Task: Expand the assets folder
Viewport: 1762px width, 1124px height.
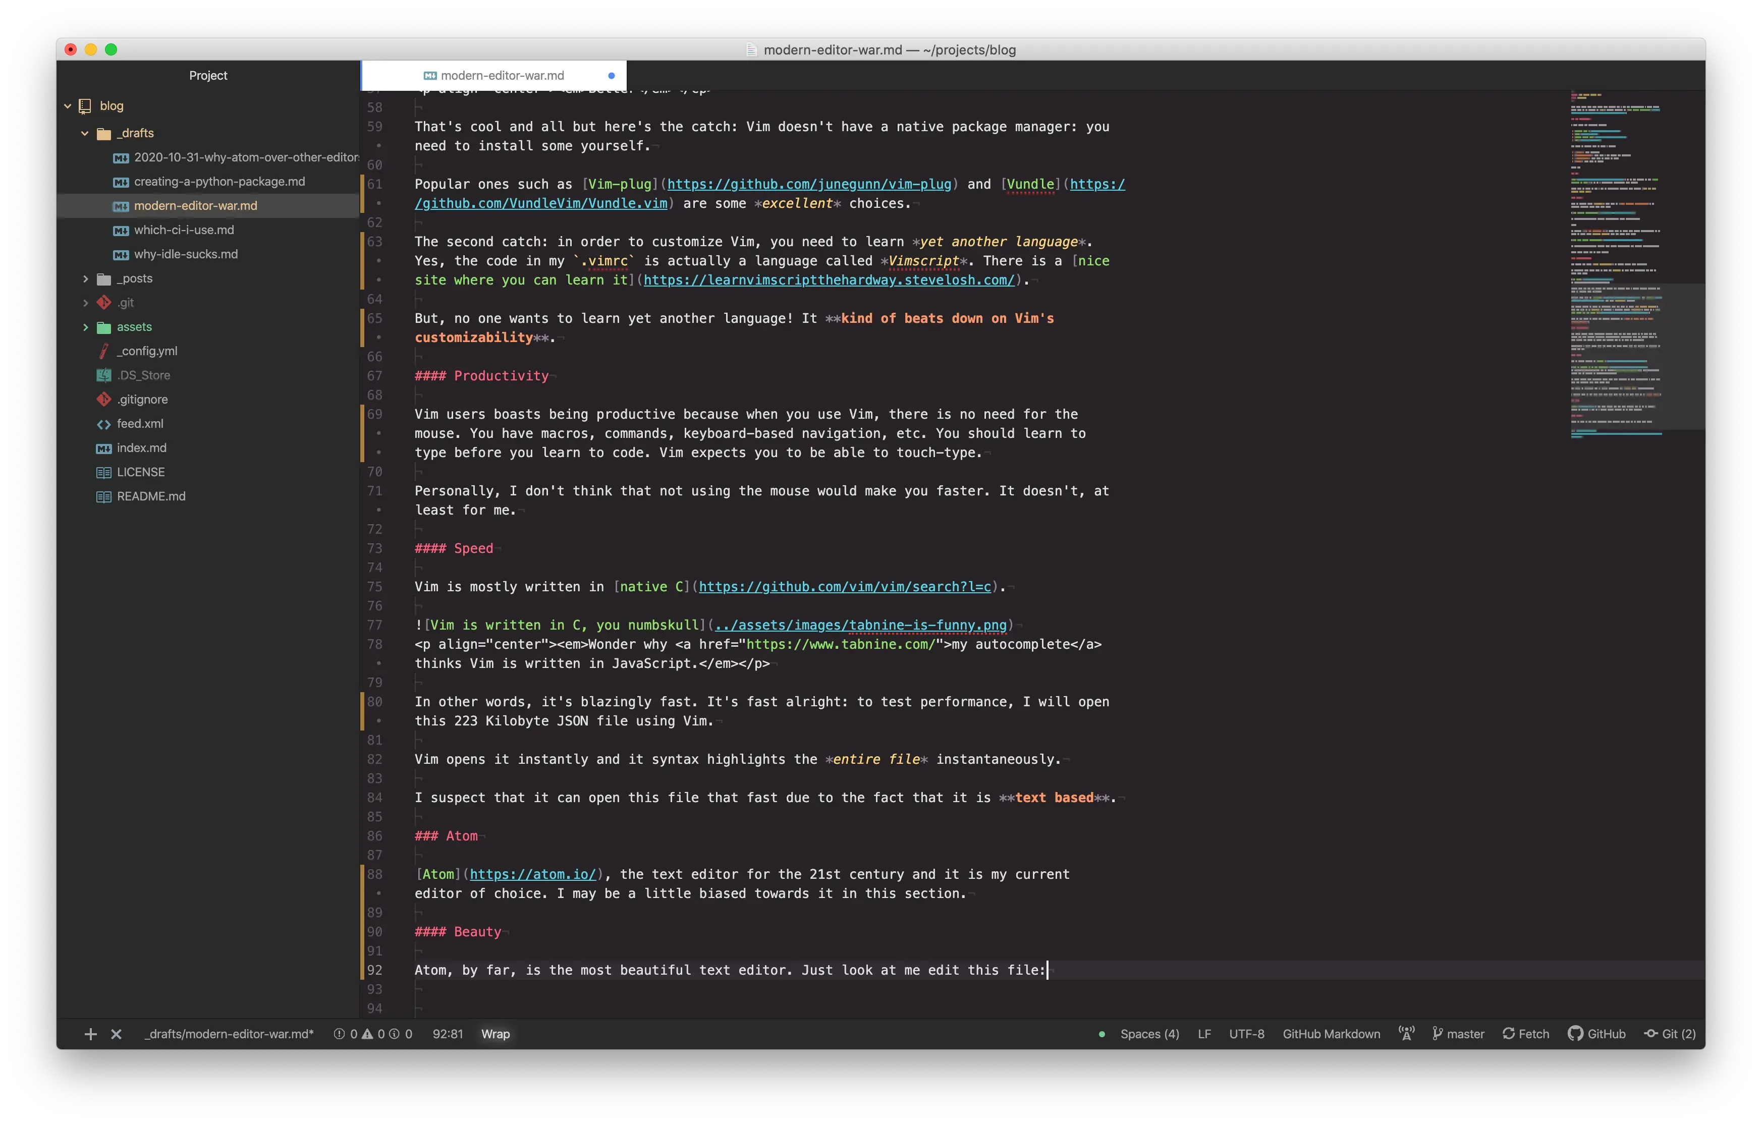Action: (x=86, y=327)
